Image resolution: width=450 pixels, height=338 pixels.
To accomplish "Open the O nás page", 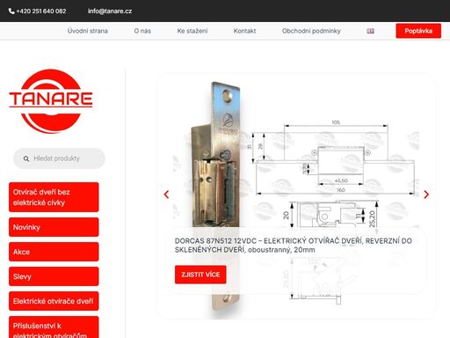I will click(x=142, y=31).
